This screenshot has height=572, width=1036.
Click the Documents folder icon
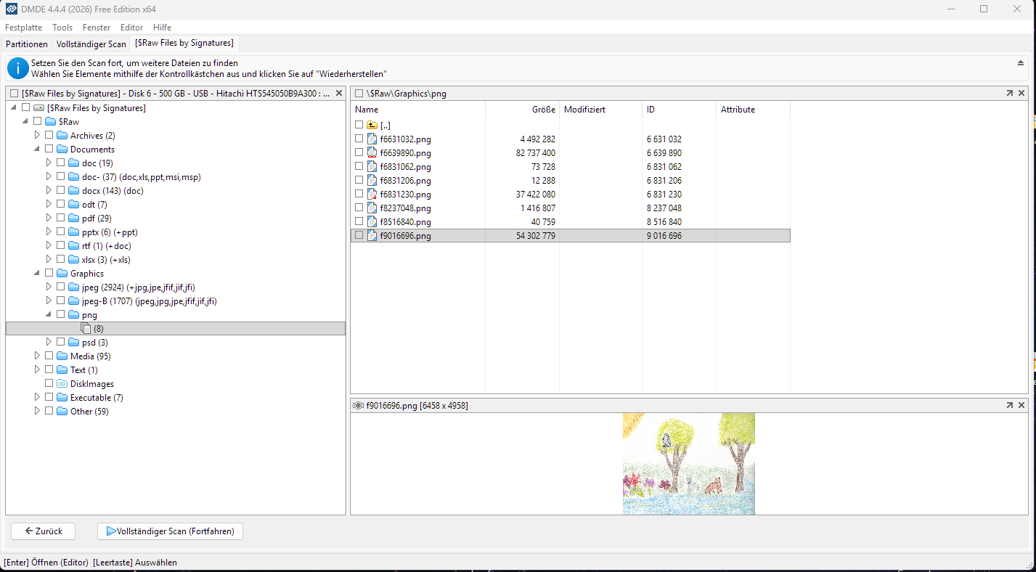[62, 149]
